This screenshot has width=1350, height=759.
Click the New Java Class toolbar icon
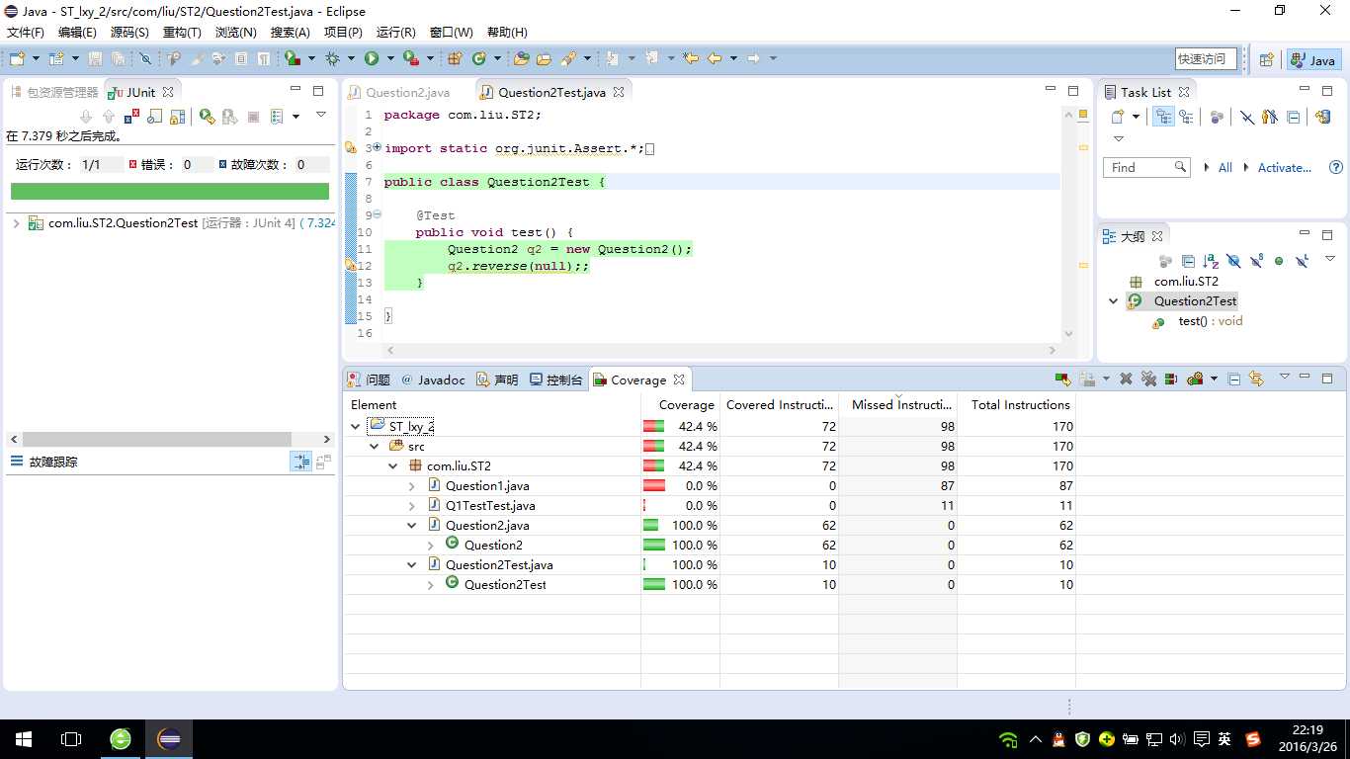pyautogui.click(x=479, y=58)
